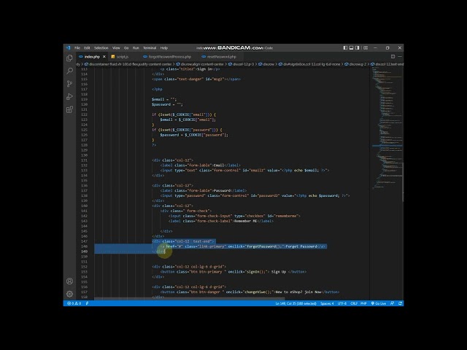Open Run and Debug view
The image size is (467, 350).
click(x=69, y=96)
